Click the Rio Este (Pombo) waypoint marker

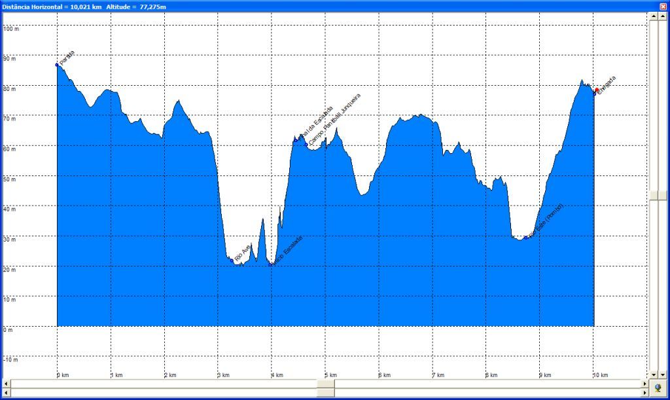526,238
